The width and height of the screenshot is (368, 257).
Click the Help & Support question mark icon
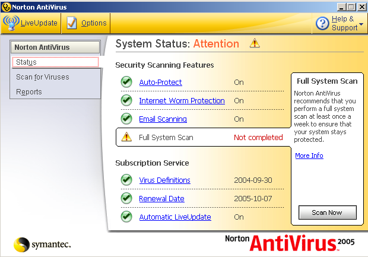(322, 24)
